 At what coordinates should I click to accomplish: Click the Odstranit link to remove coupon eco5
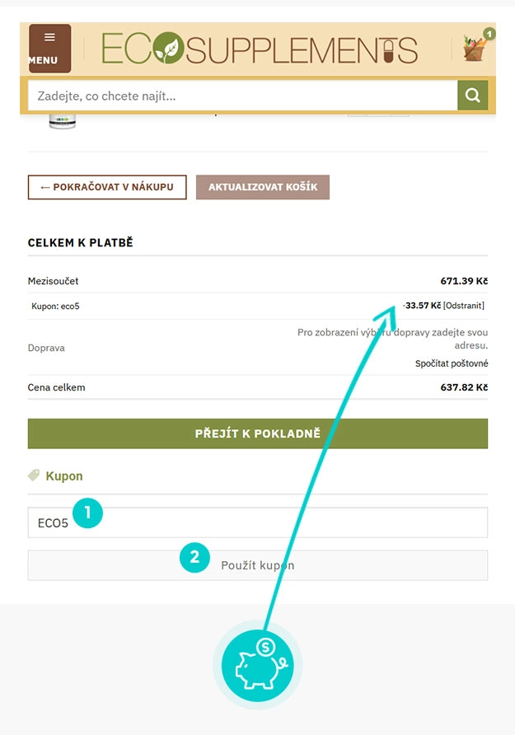462,304
